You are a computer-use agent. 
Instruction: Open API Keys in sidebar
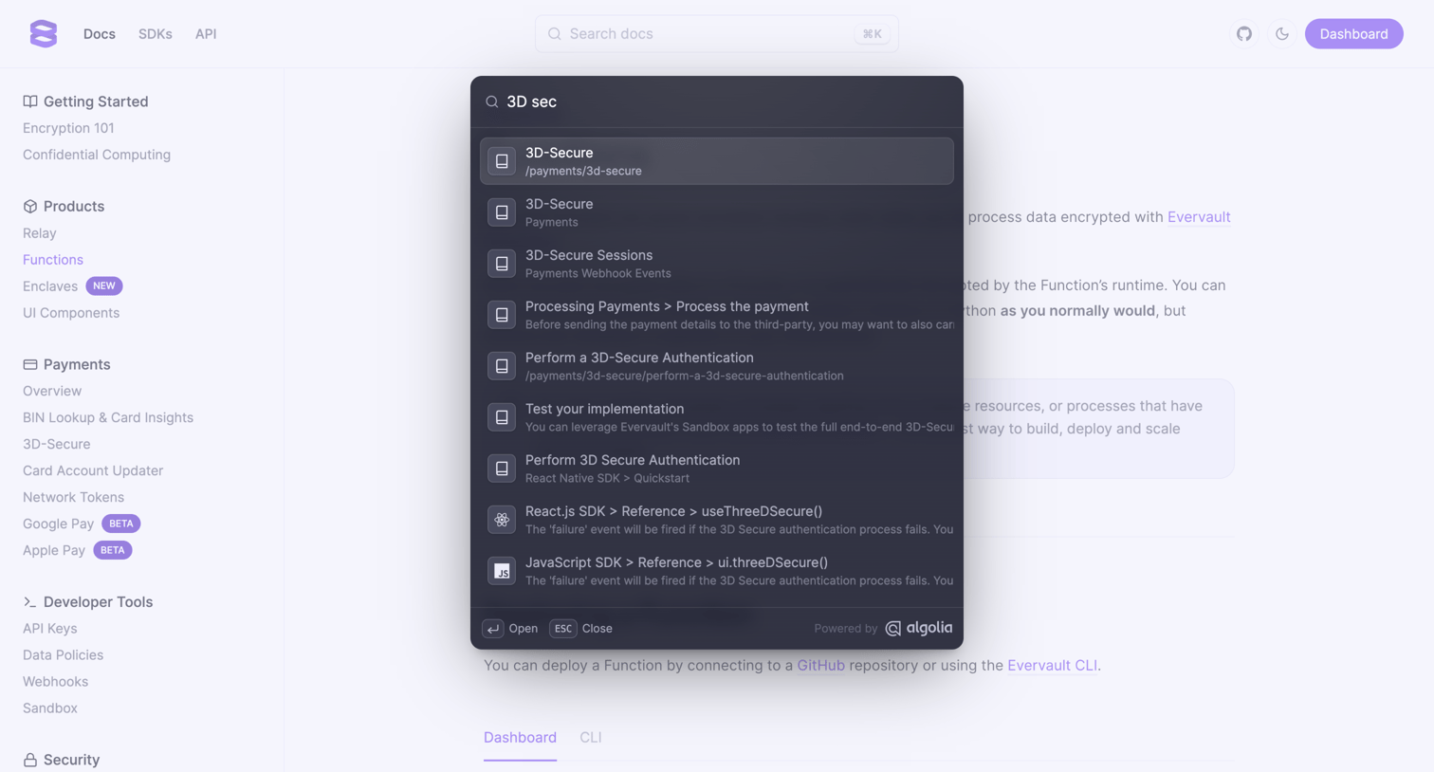pyautogui.click(x=50, y=629)
